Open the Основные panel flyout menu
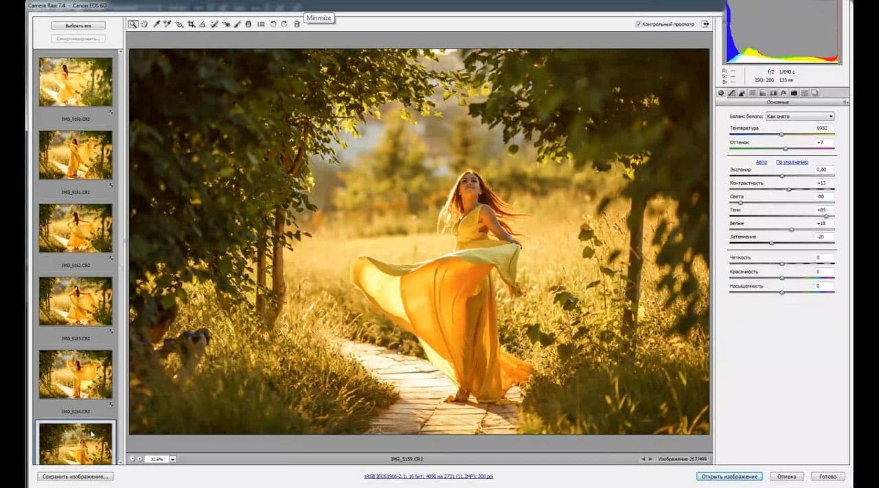Screen dimensions: 879x488 (x=845, y=102)
